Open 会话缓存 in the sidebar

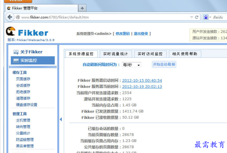click(23, 85)
